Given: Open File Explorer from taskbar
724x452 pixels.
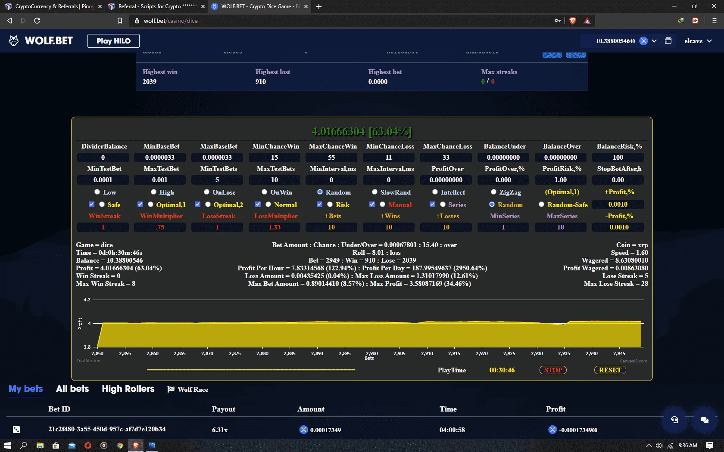Looking at the screenshot, I should coord(40,446).
